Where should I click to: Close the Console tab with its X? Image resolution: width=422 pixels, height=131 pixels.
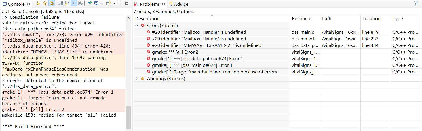(28, 4)
